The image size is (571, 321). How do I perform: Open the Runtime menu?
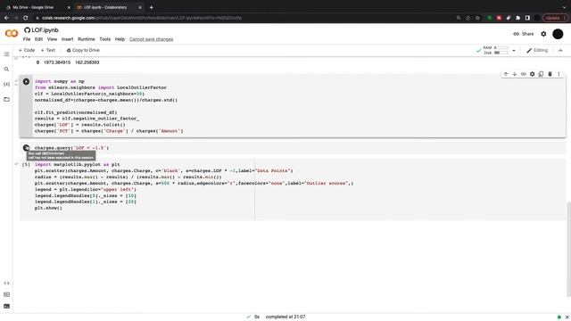pyautogui.click(x=87, y=39)
